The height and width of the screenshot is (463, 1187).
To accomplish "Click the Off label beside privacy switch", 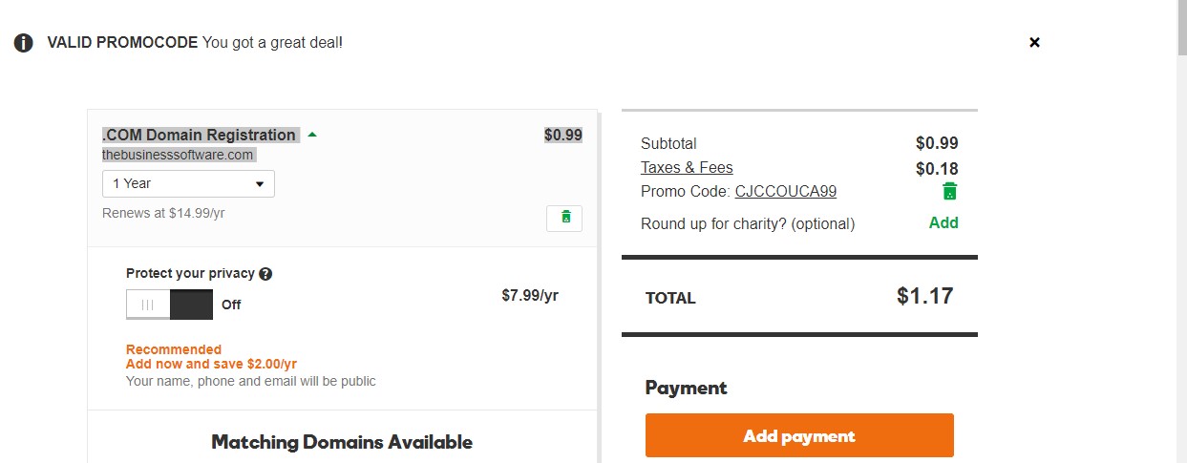I will point(231,305).
